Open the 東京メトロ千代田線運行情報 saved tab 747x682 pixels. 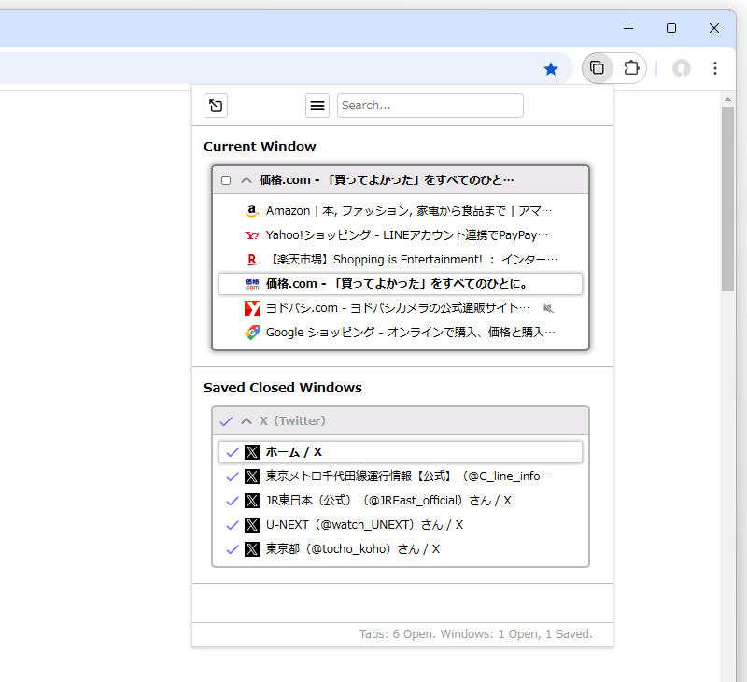click(401, 476)
